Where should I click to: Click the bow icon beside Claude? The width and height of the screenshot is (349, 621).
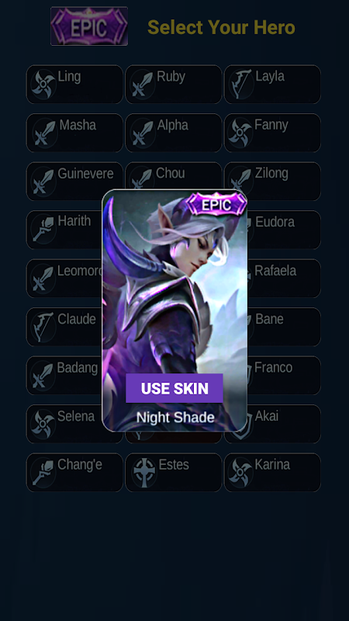pos(43,327)
